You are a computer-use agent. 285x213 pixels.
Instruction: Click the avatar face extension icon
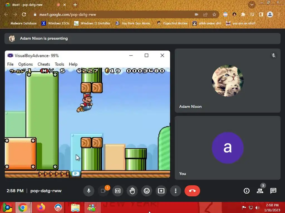(234, 14)
